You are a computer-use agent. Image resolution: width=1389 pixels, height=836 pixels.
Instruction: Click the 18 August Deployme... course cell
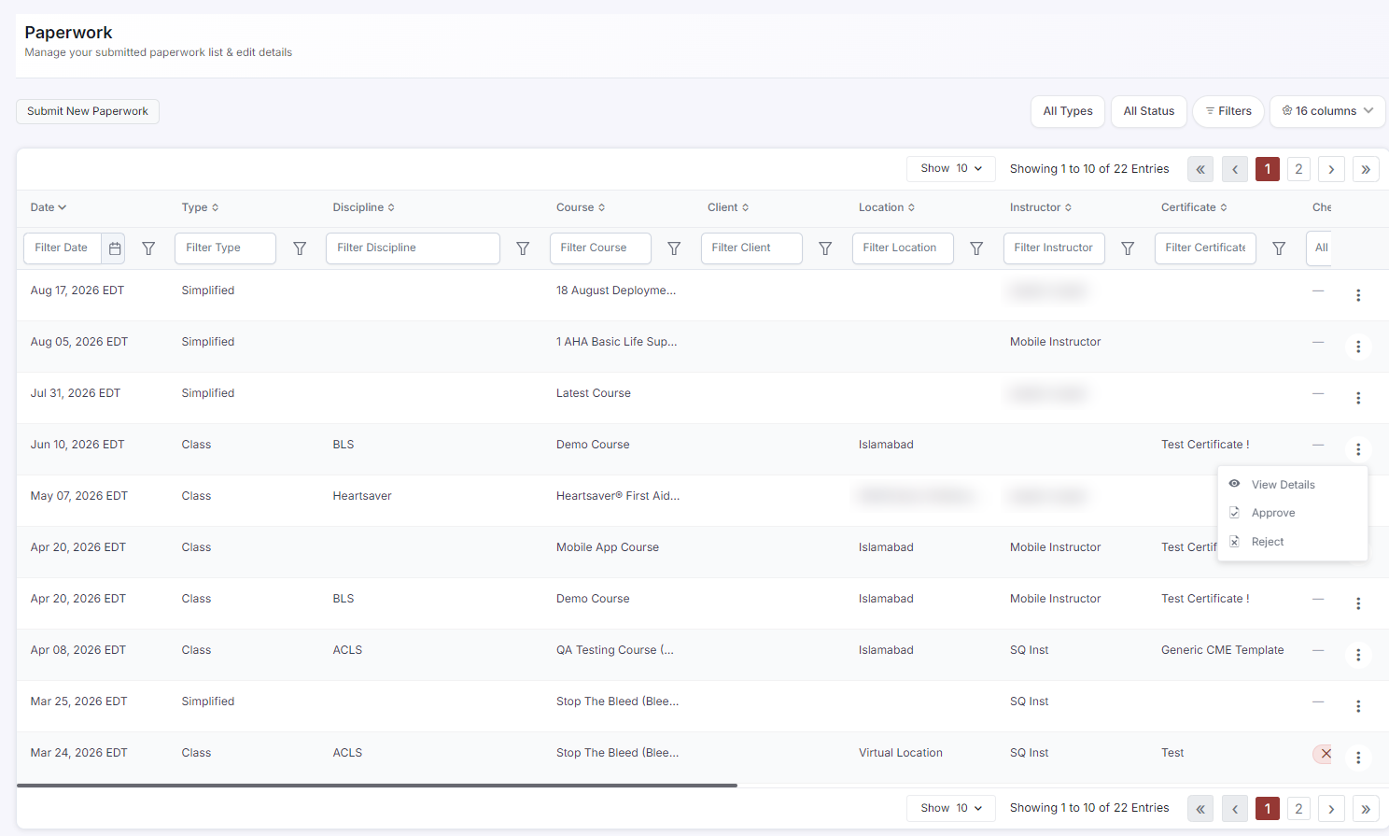[x=616, y=290]
